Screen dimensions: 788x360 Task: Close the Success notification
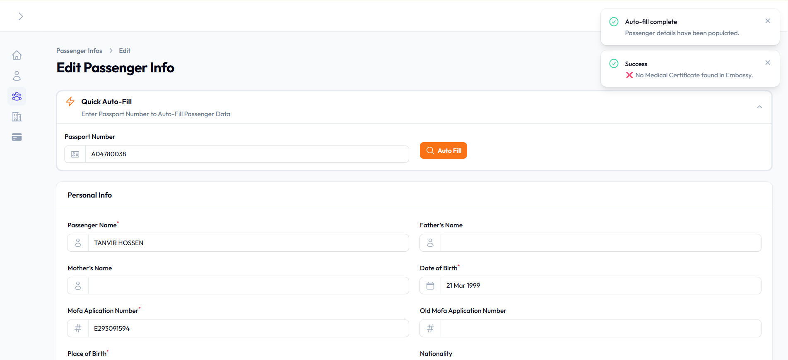pos(768,63)
